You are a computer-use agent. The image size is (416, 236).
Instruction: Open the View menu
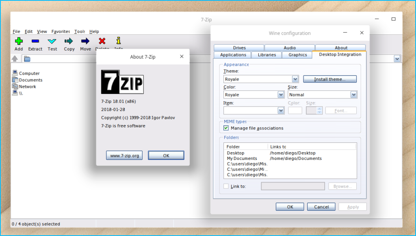coord(42,31)
